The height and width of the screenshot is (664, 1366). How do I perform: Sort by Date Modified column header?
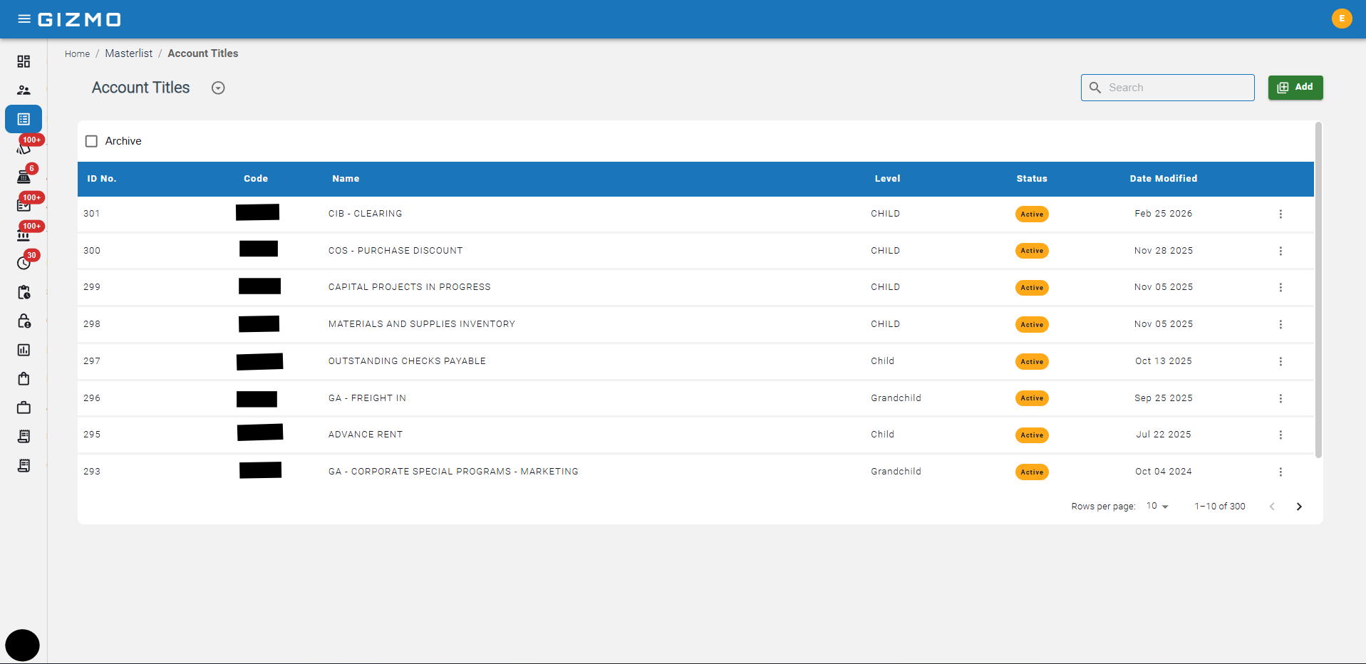click(x=1164, y=179)
